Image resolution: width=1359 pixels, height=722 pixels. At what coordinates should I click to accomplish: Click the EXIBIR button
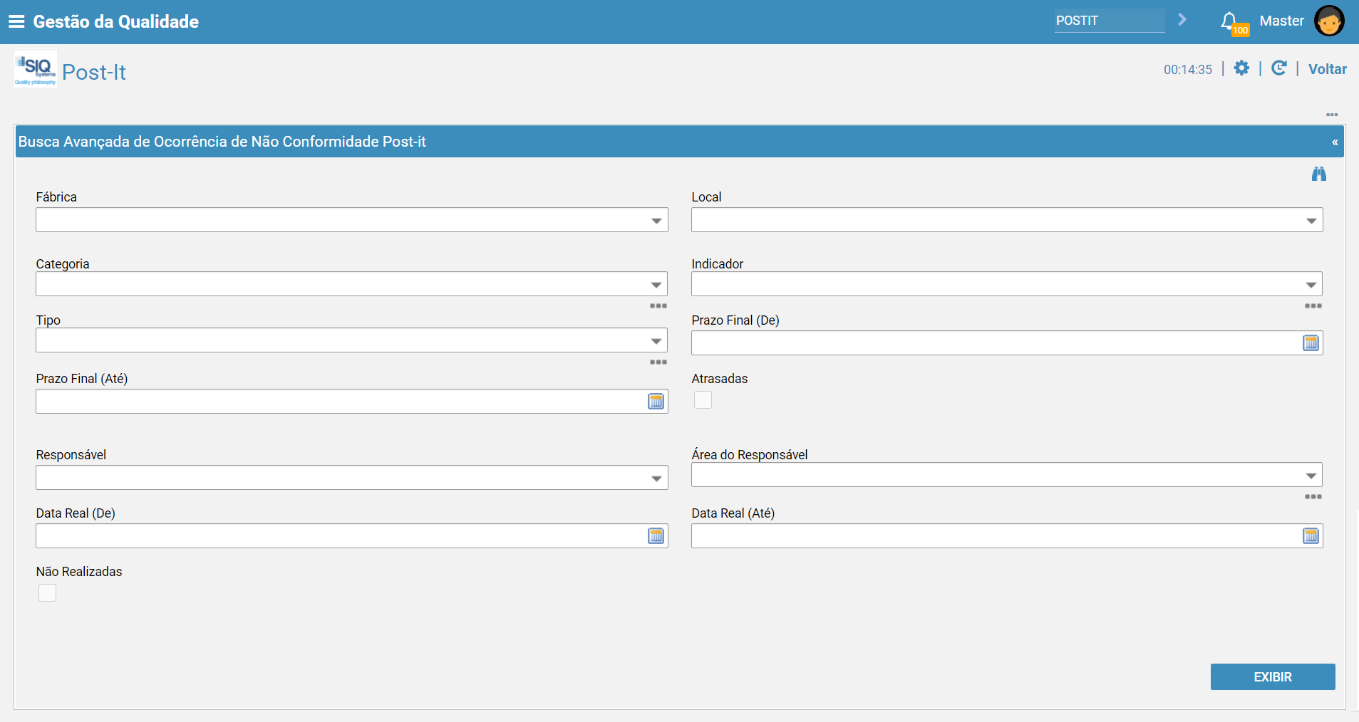tap(1273, 677)
